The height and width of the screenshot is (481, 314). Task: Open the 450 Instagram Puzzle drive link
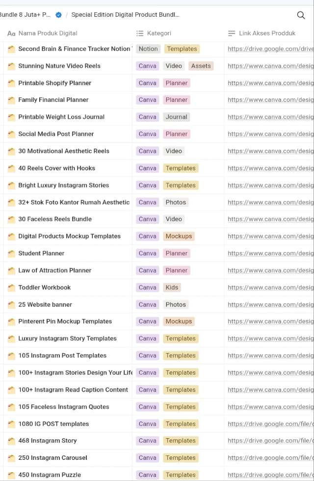point(270,475)
